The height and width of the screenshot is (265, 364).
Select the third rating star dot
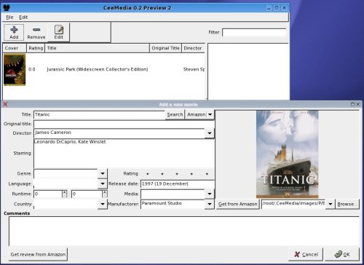point(177,174)
